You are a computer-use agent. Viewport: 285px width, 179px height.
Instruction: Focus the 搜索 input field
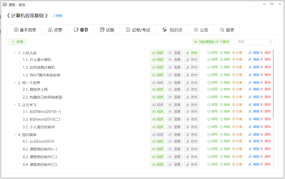pos(254,42)
